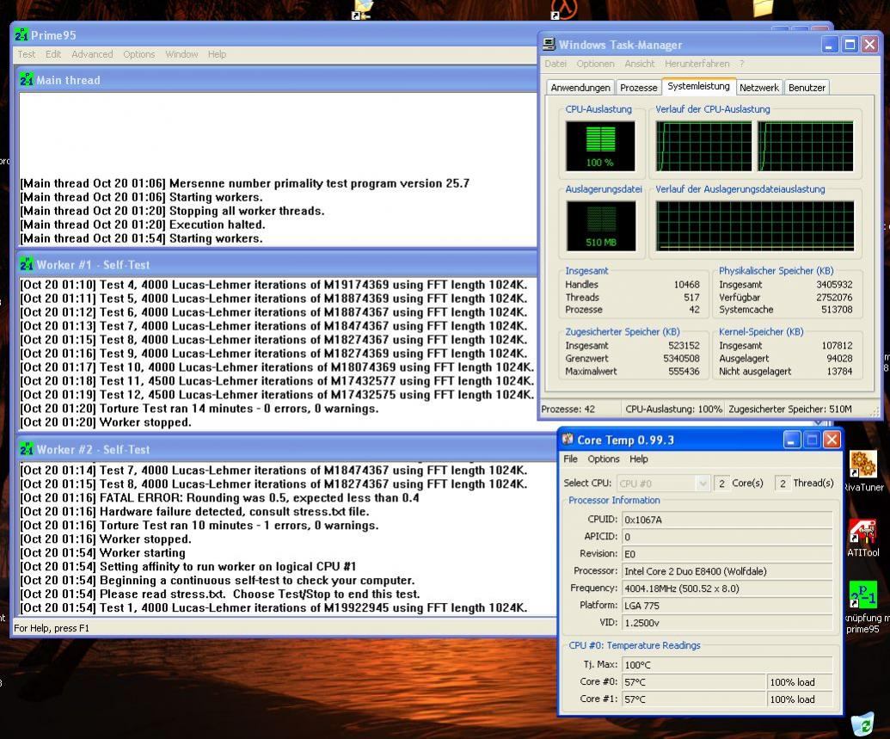Click Windows Task-Manager title icon
The width and height of the screenshot is (890, 739).
point(549,45)
